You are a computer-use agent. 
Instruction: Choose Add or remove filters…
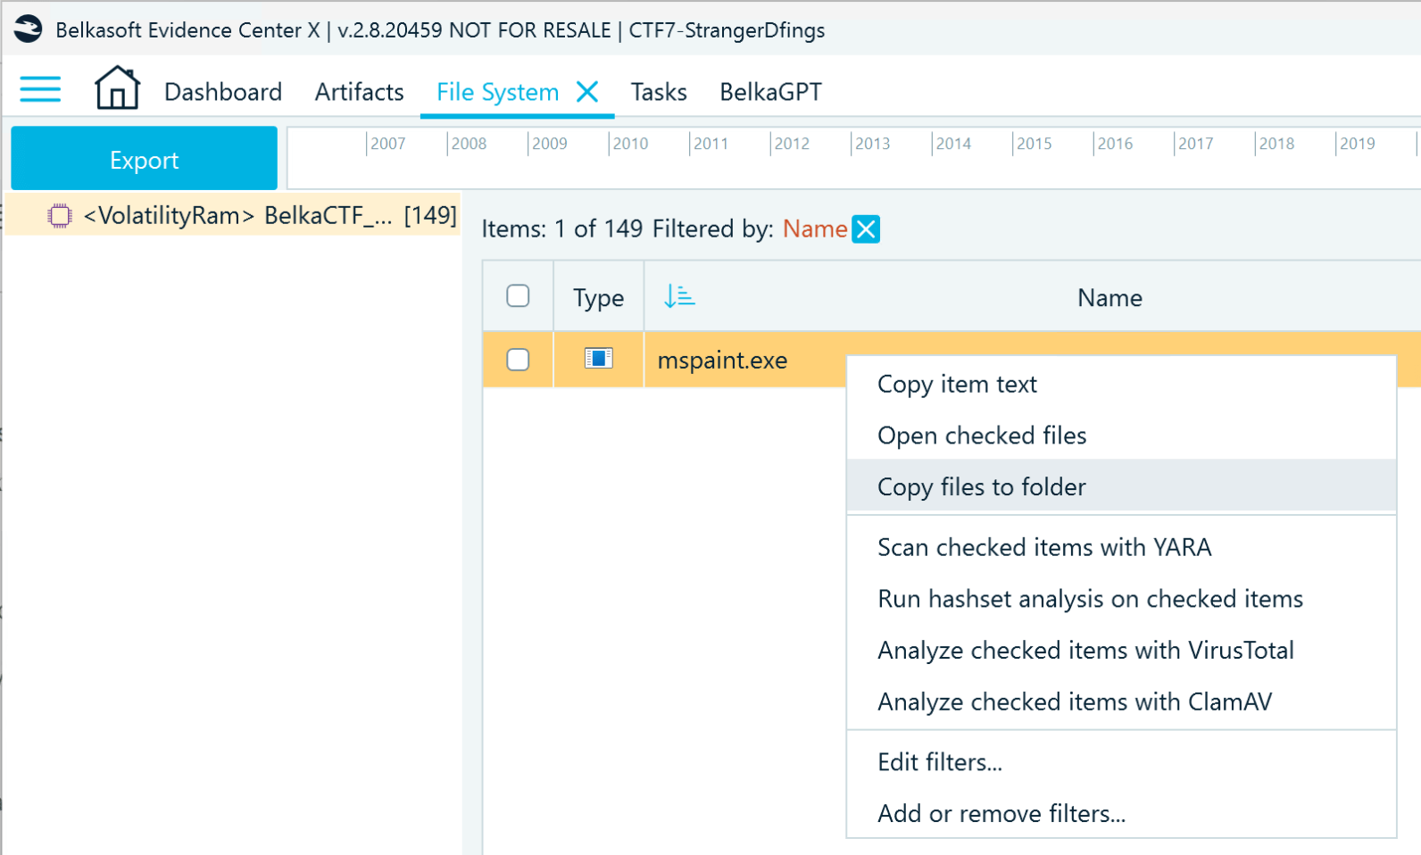click(1121, 814)
